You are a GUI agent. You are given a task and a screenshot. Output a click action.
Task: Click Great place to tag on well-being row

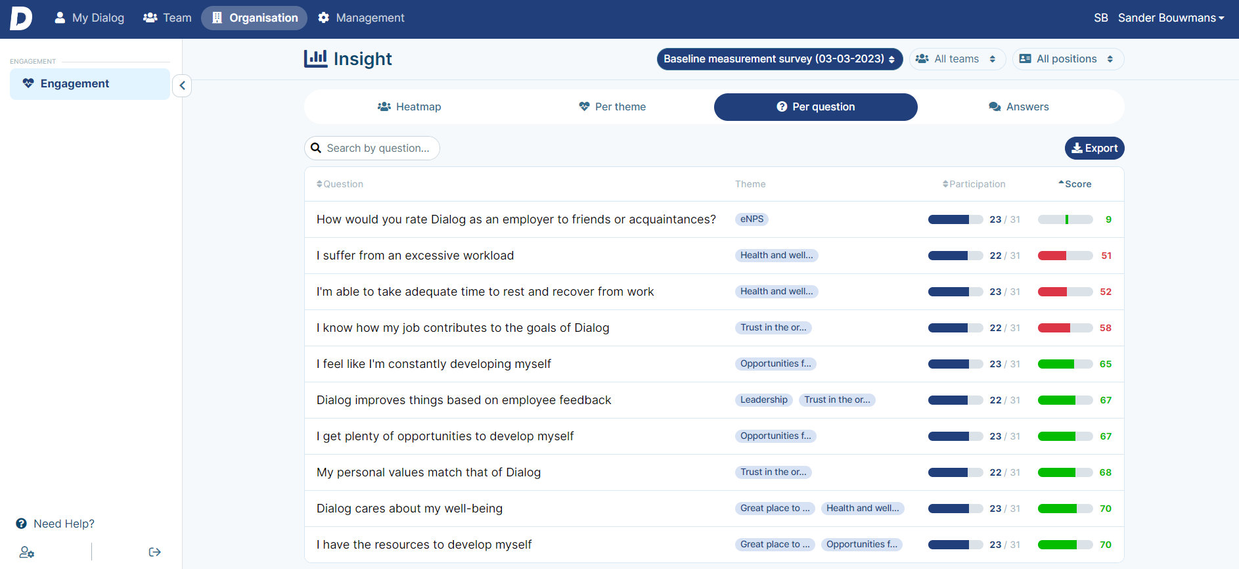pos(775,509)
